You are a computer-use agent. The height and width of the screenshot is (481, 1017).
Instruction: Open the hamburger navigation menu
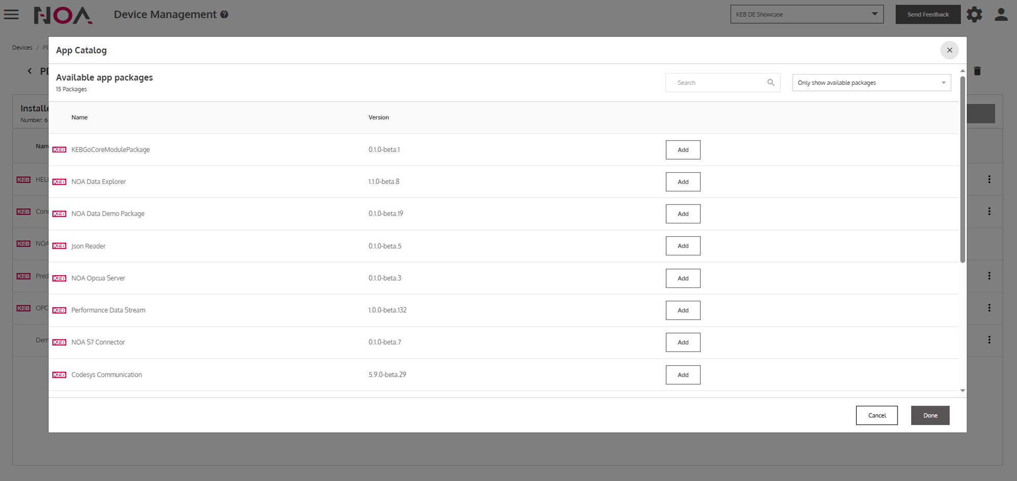pyautogui.click(x=11, y=14)
